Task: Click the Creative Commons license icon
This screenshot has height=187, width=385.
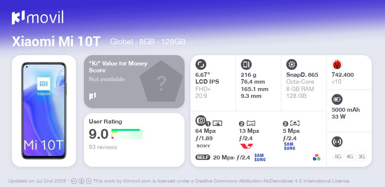Action: (74, 181)
